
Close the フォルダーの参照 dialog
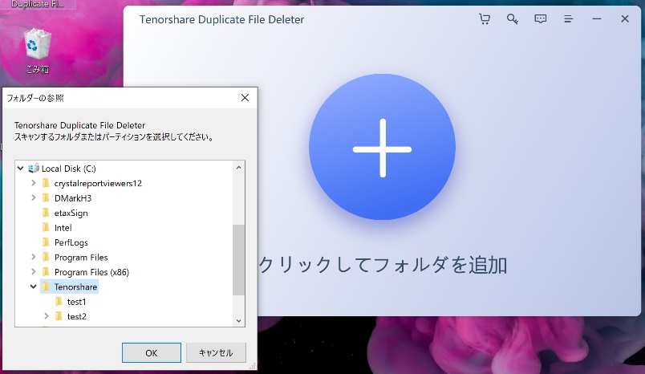[245, 97]
